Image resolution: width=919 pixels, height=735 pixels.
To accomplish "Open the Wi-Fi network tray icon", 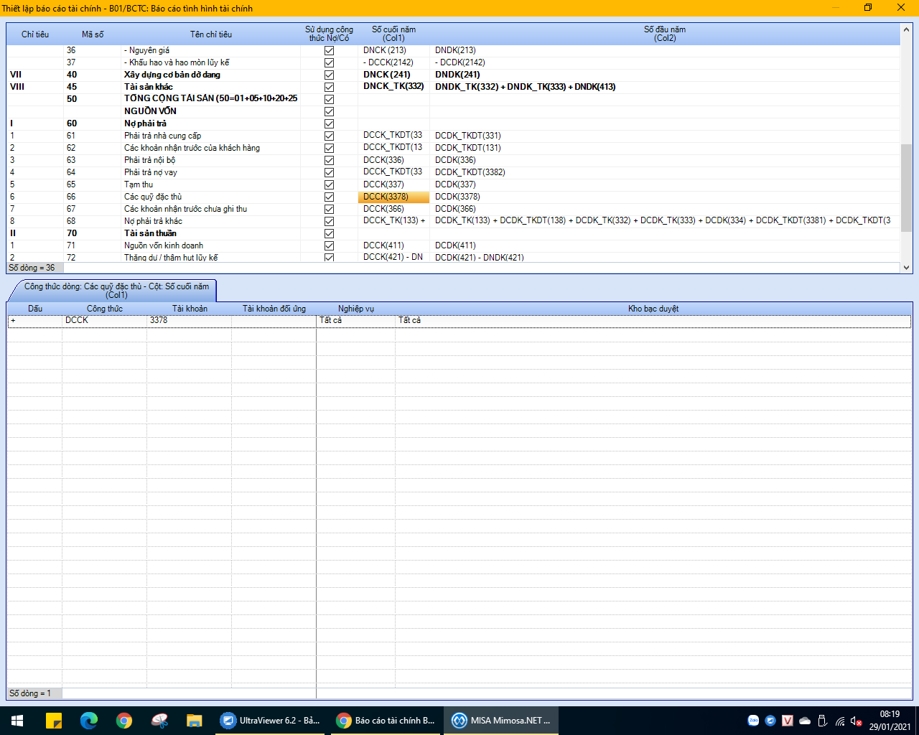I will pyautogui.click(x=840, y=721).
